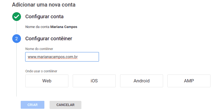214x112 pixels.
Task: Pick the Android container option
Action: [x=141, y=81]
